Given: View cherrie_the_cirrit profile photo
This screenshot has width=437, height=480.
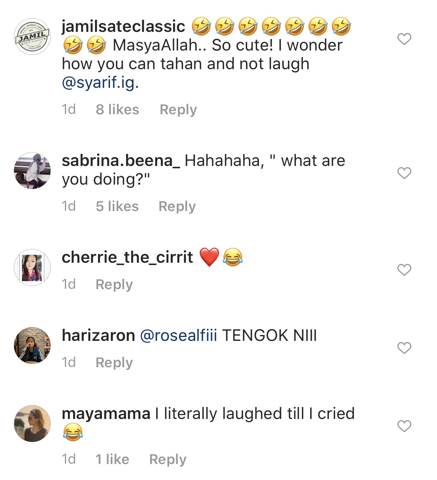Looking at the screenshot, I should pyautogui.click(x=32, y=267).
